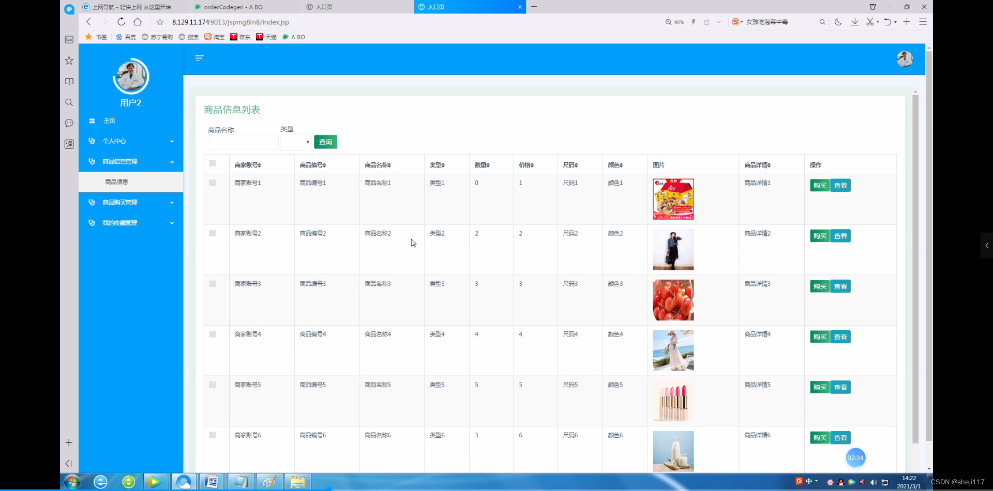Check the checkbox for 商品编号1 row
Screen dimensions: 993x491
213,182
